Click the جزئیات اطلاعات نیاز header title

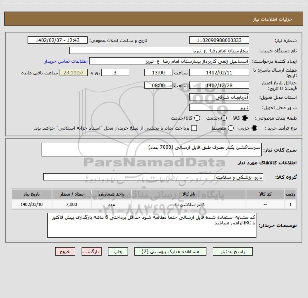pyautogui.click(x=273, y=19)
